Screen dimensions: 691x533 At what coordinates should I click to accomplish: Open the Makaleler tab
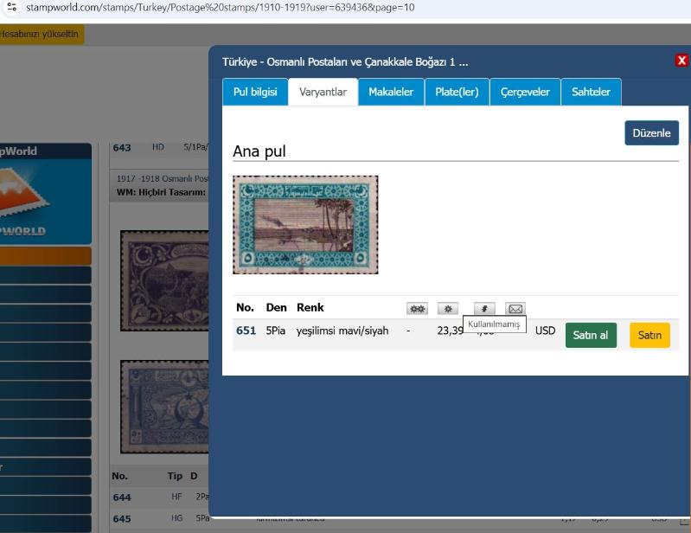391,92
